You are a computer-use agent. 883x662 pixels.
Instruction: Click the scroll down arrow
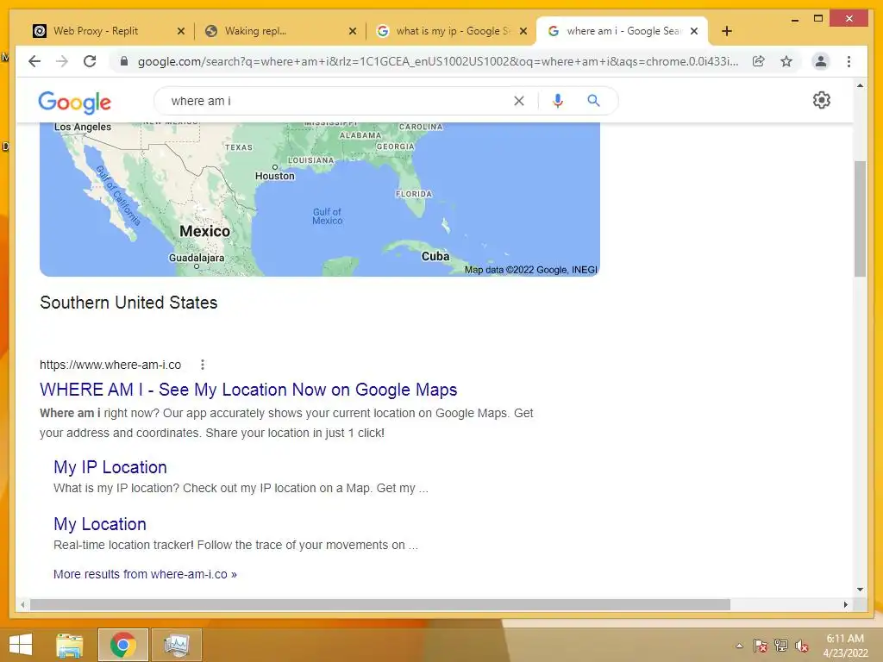(860, 590)
